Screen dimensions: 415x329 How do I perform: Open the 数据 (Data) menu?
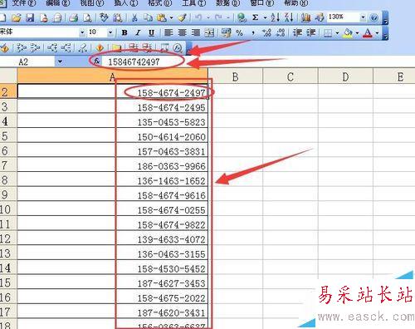pyautogui.click(x=228, y=3)
